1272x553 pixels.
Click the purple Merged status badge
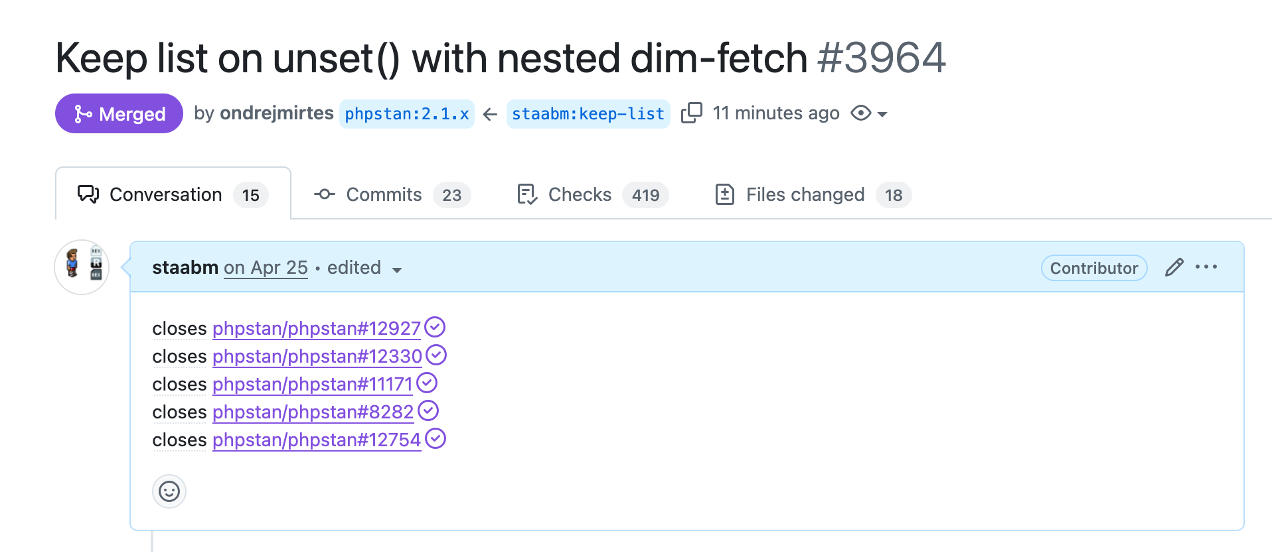click(x=119, y=113)
